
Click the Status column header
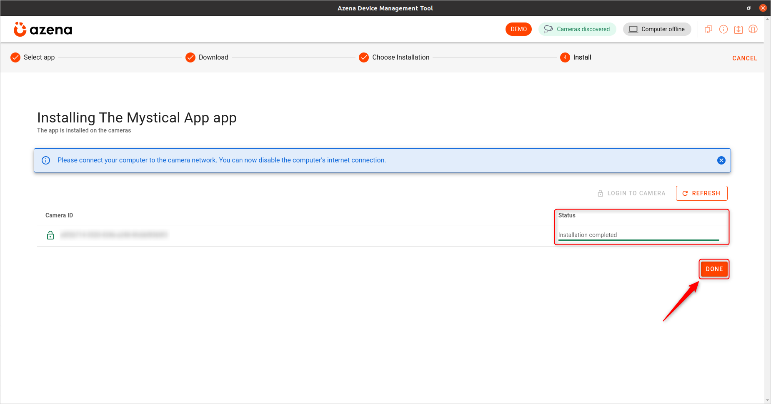pos(567,215)
